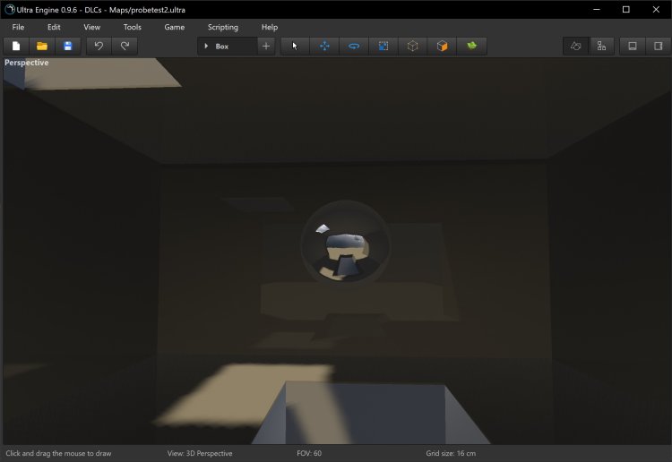Toggle the bottom panel layout button
Image resolution: width=672 pixels, height=462 pixels.
tap(633, 46)
